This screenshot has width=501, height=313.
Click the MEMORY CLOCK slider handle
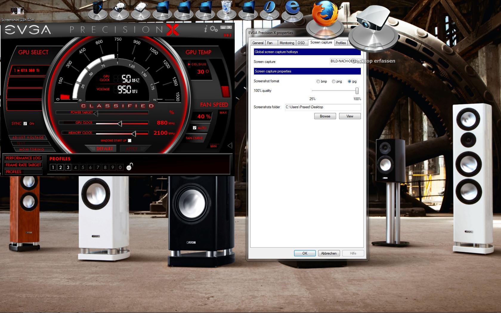point(134,134)
